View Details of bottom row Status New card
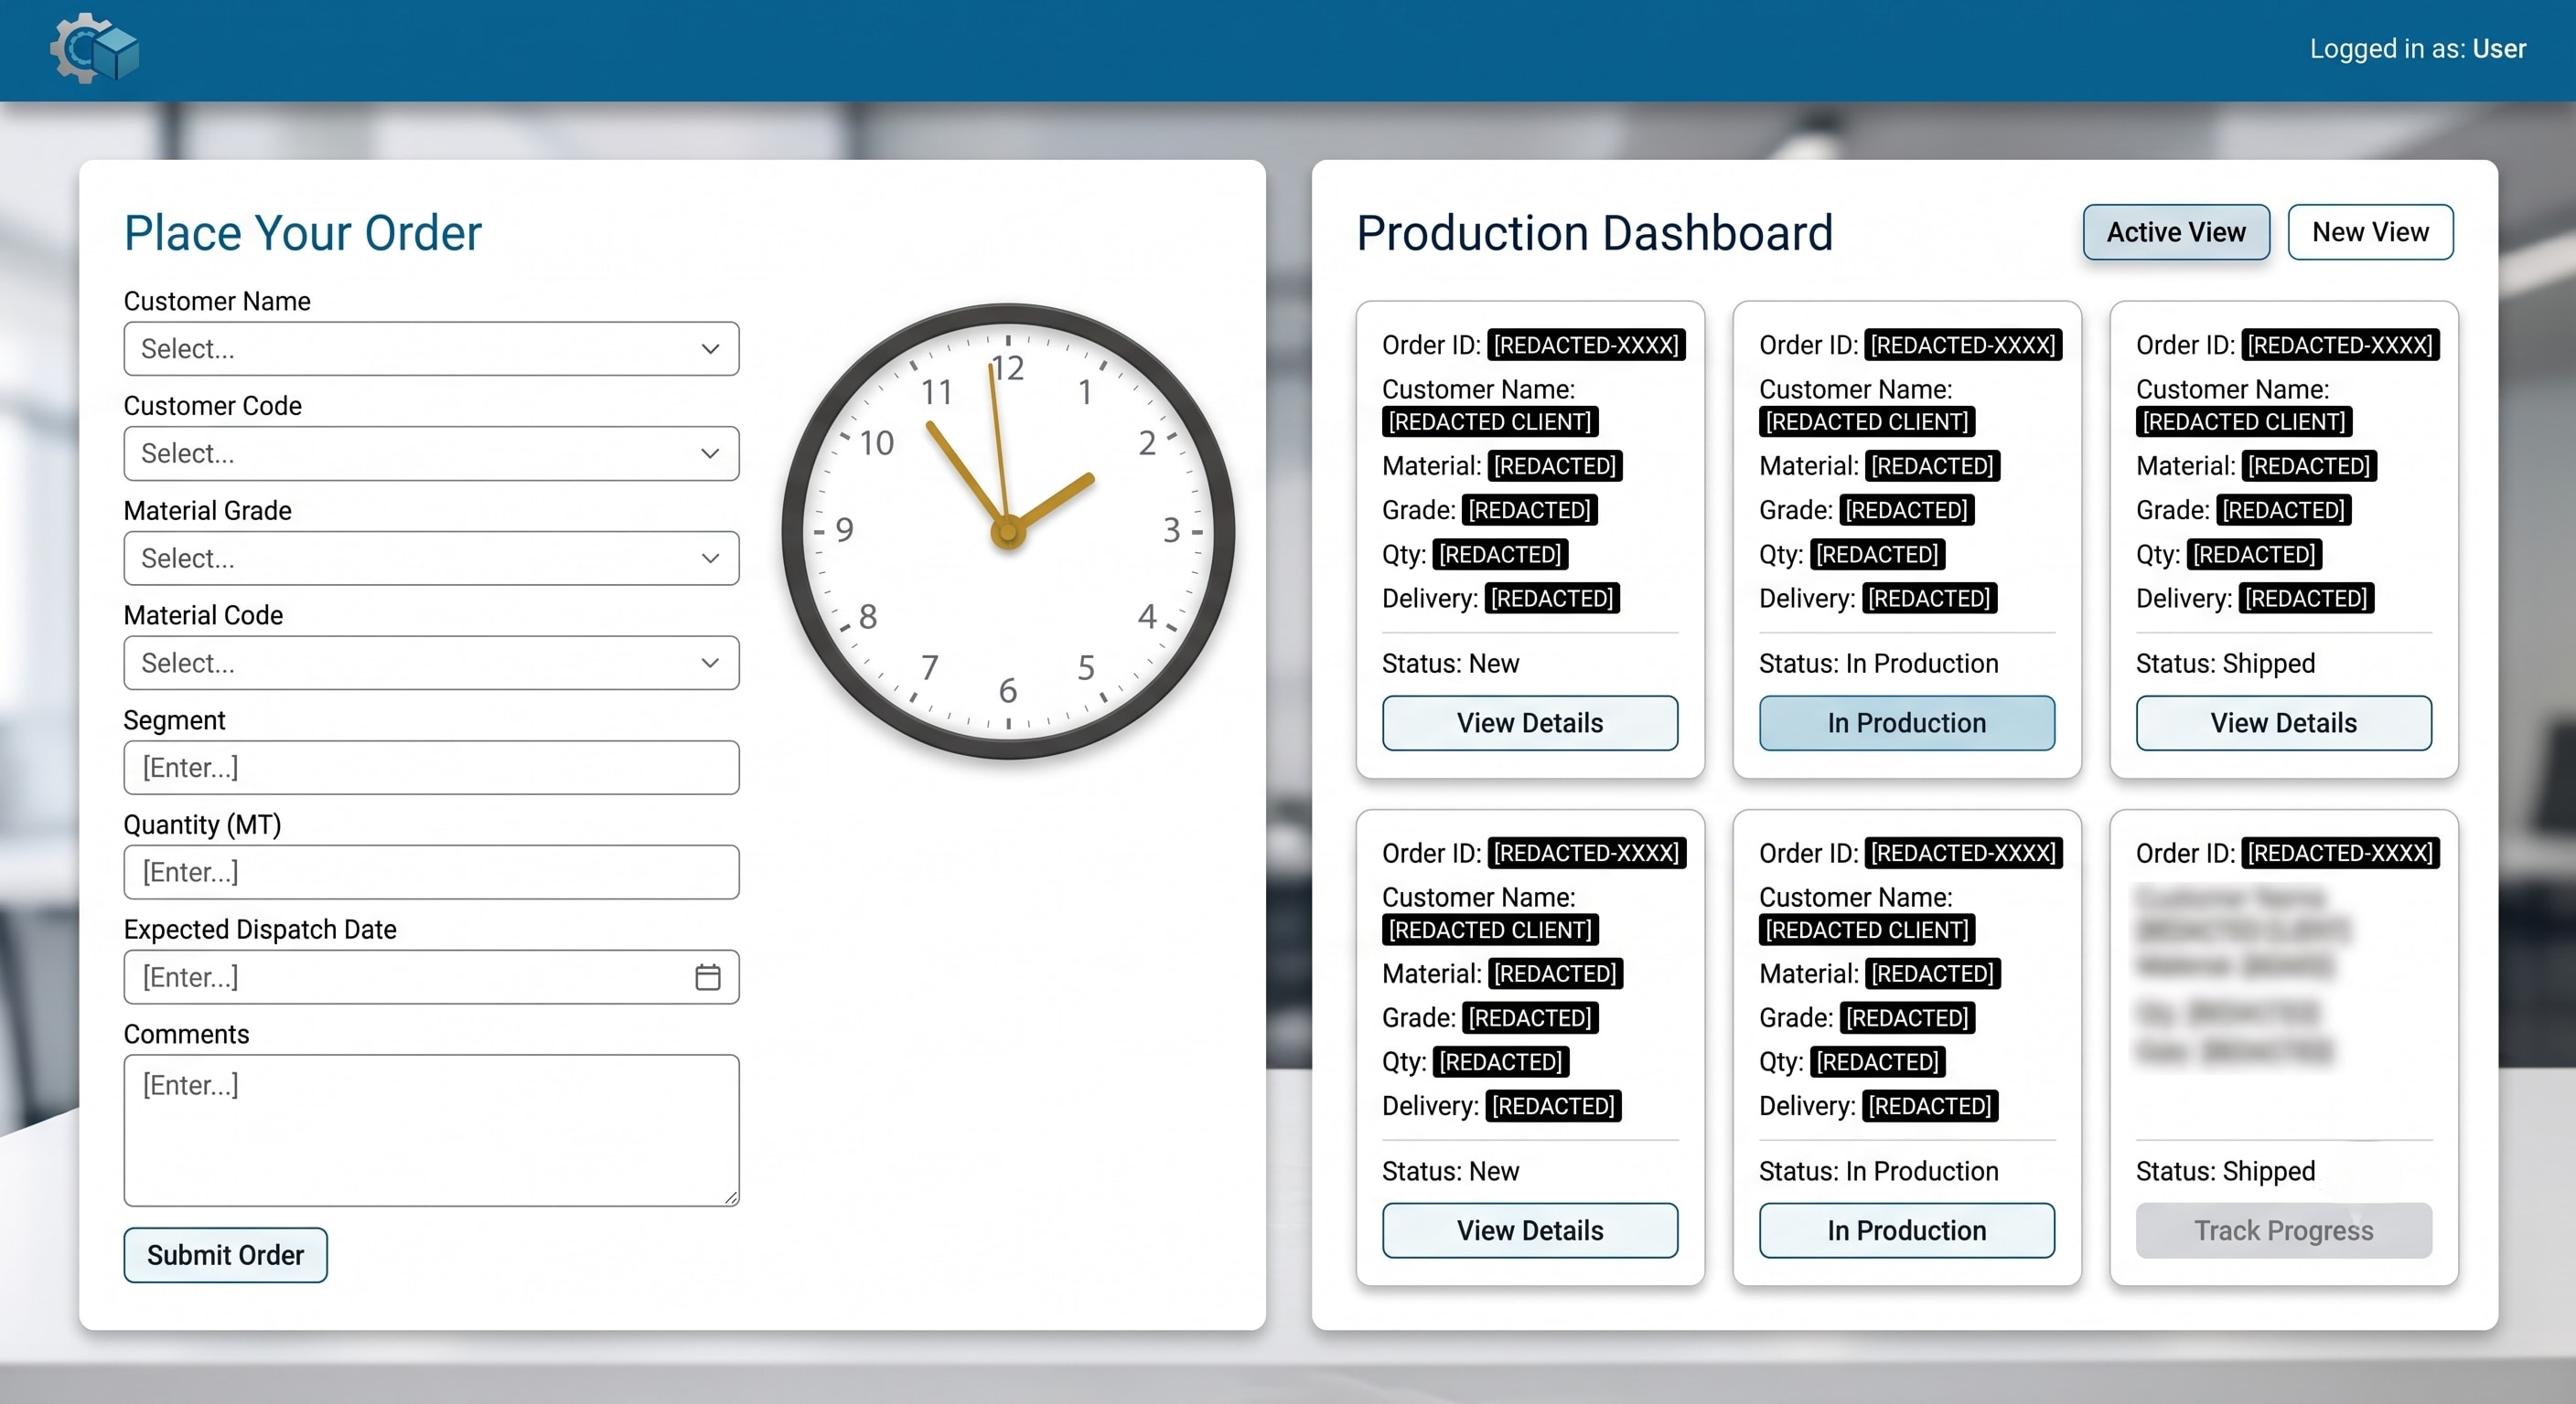The height and width of the screenshot is (1404, 2576). 1530,1230
